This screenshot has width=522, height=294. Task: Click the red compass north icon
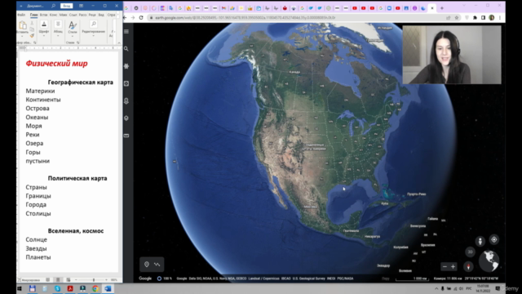pos(468,267)
